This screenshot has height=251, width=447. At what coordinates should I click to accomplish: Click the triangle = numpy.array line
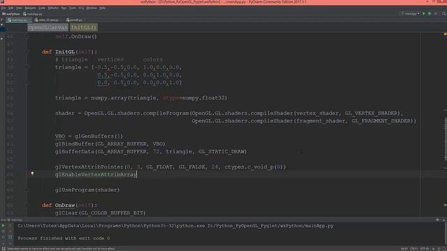[141, 98]
